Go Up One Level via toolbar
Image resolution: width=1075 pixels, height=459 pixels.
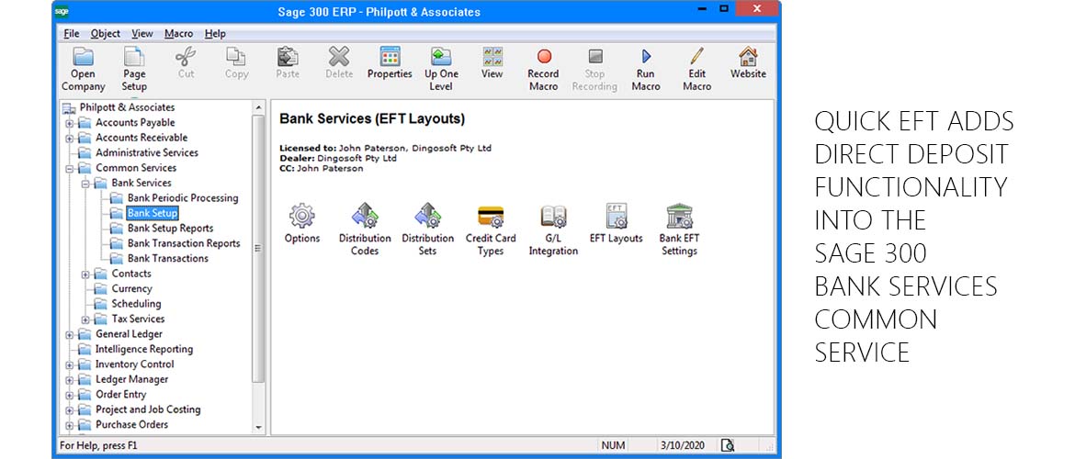pyautogui.click(x=441, y=69)
